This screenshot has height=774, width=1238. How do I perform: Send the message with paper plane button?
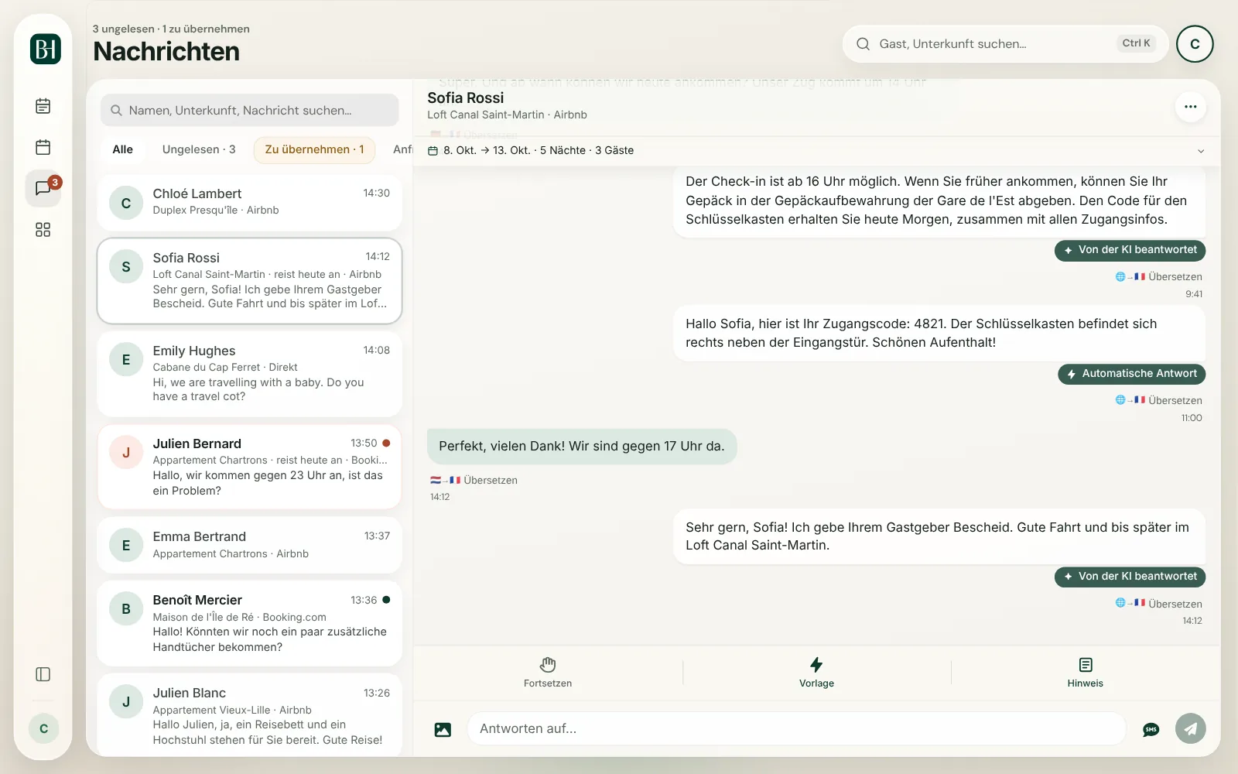pos(1191,728)
